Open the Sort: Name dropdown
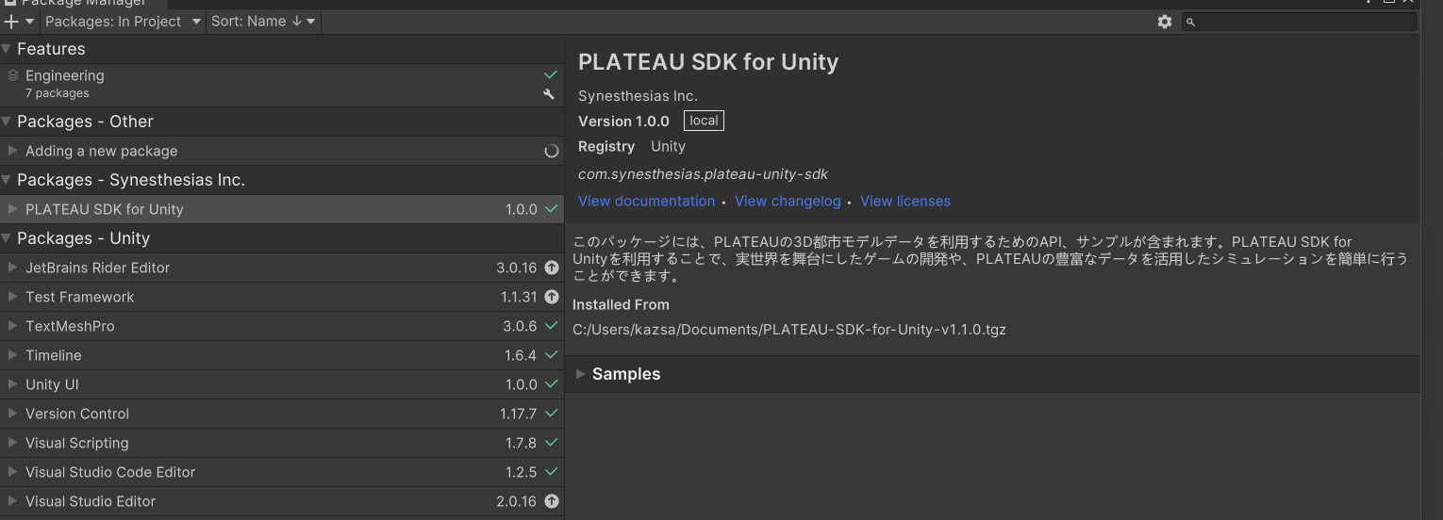1443x520 pixels. coord(262,21)
